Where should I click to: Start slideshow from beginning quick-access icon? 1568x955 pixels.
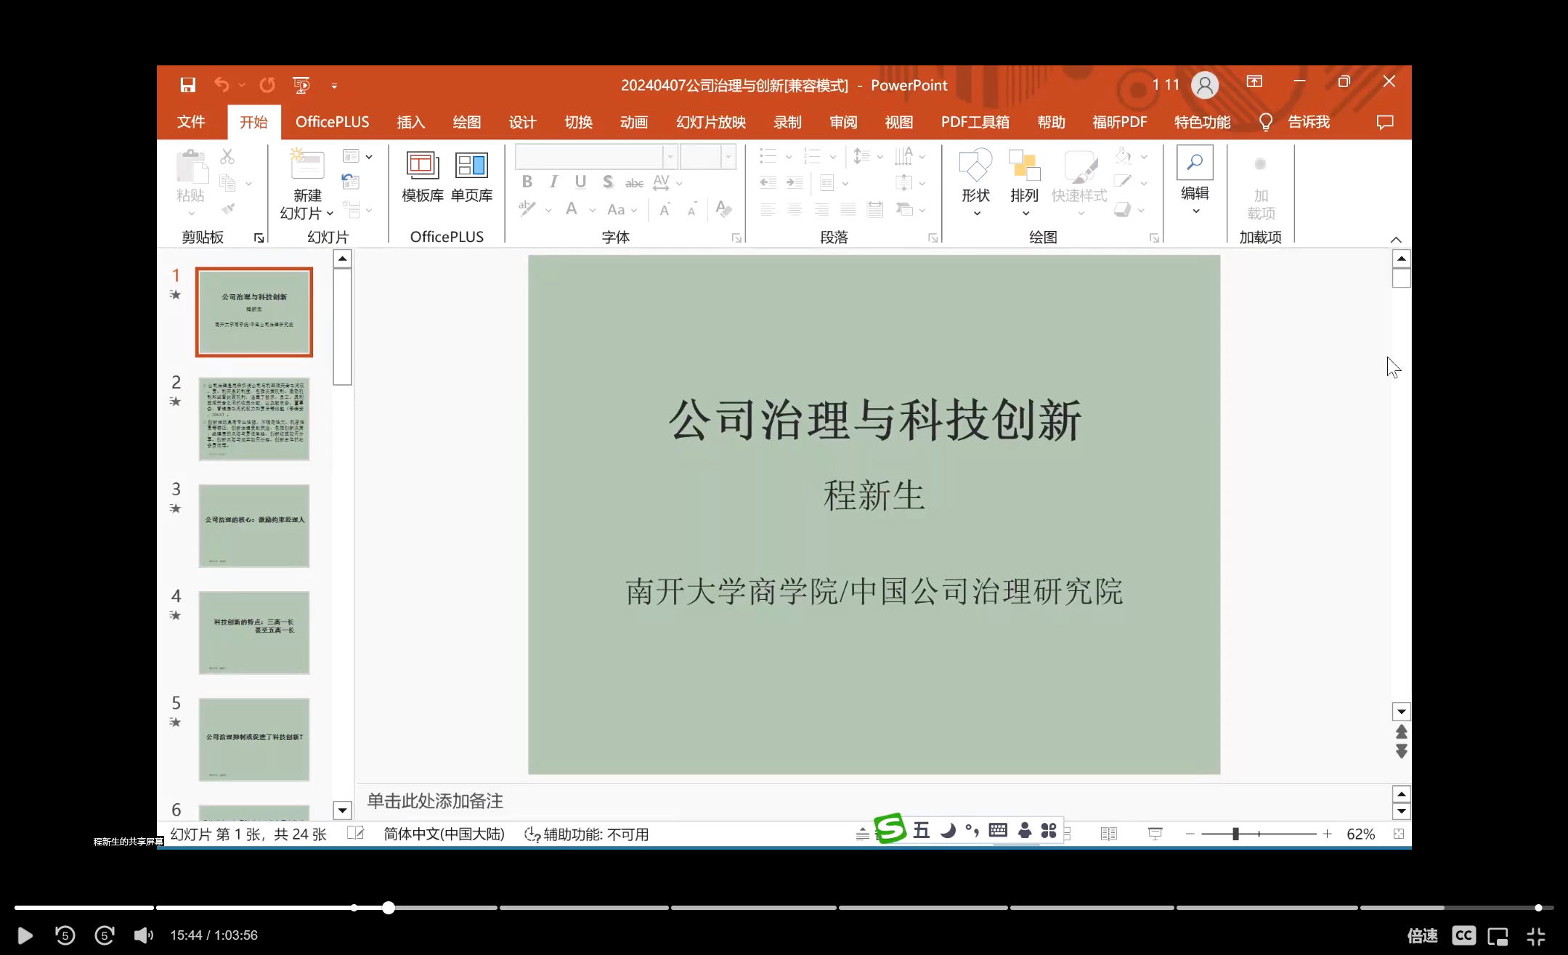point(301,85)
